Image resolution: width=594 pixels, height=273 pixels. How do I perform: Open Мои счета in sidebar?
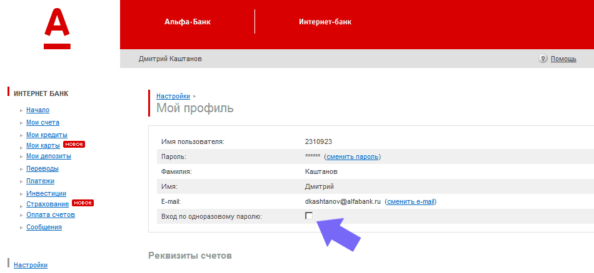point(43,122)
